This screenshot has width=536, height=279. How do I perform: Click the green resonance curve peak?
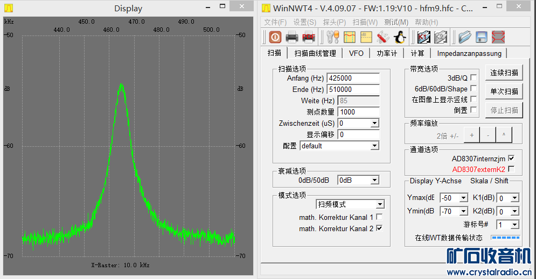coord(121,84)
